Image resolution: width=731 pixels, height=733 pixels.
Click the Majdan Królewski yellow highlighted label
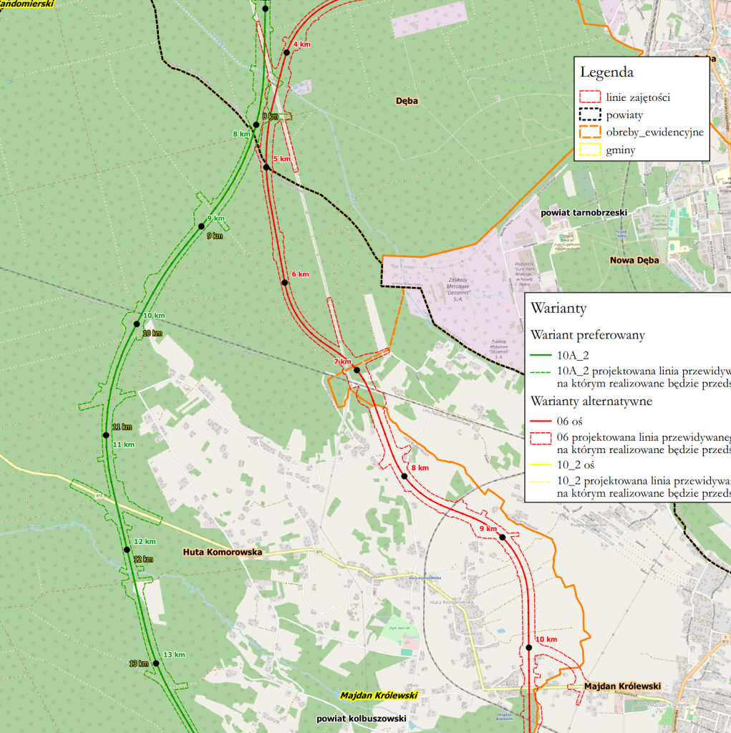coord(379,695)
